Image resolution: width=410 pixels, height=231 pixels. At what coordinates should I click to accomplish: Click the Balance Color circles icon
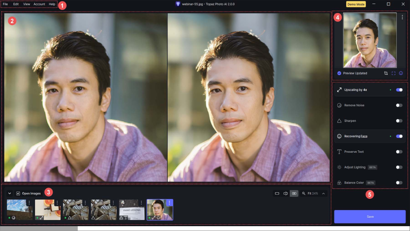(x=339, y=183)
